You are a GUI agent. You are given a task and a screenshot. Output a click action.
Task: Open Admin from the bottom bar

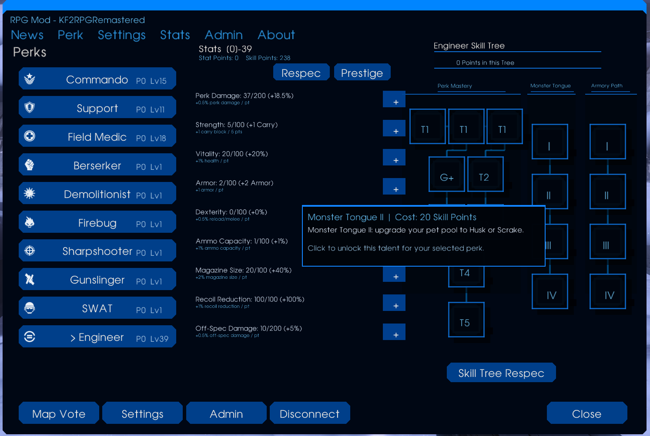pyautogui.click(x=226, y=413)
